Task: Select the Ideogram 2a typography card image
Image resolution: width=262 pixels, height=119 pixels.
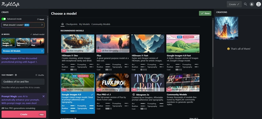Action: pyautogui.click(x=148, y=82)
